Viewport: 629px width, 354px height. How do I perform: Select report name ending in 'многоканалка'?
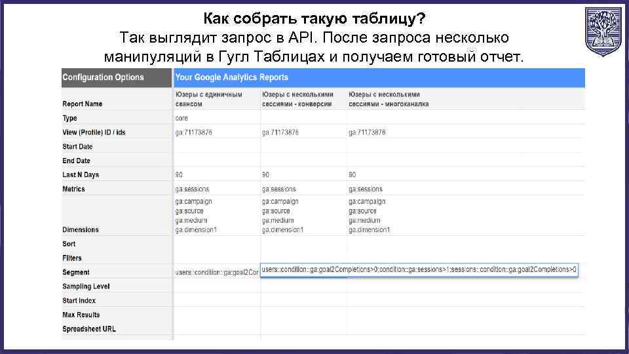click(x=389, y=99)
